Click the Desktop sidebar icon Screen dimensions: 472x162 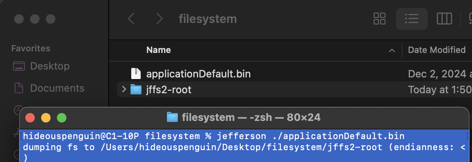point(19,66)
